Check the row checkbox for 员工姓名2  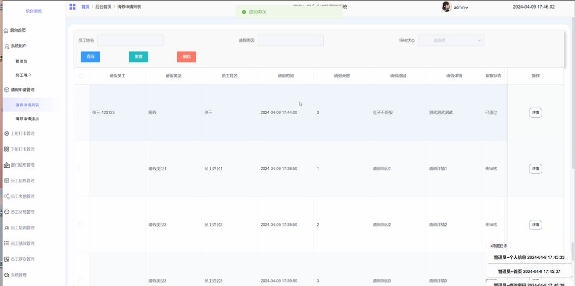(80, 225)
